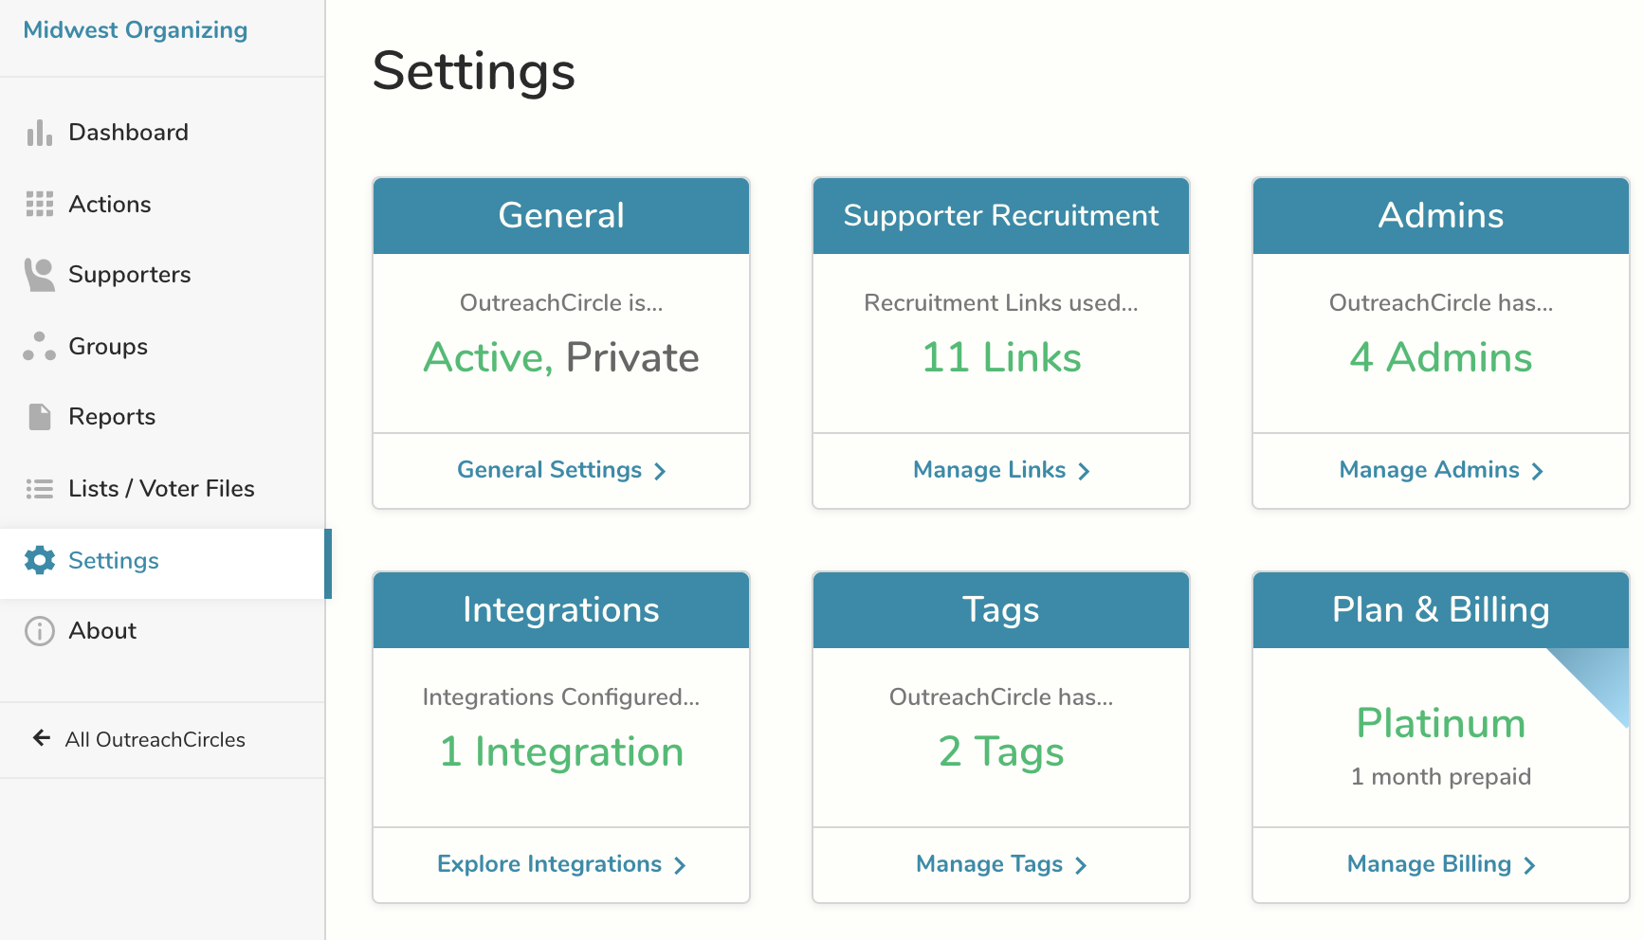Select the Dashboard bar-chart icon
The height and width of the screenshot is (940, 1644).
40,133
